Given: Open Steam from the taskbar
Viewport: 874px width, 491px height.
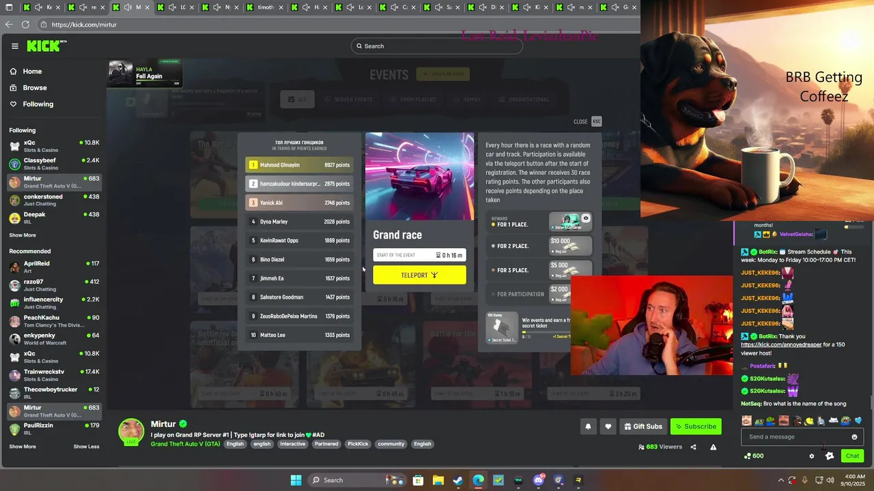Looking at the screenshot, I should [458, 480].
